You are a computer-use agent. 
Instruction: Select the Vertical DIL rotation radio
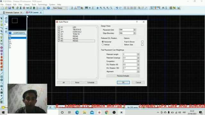(x=102, y=45)
